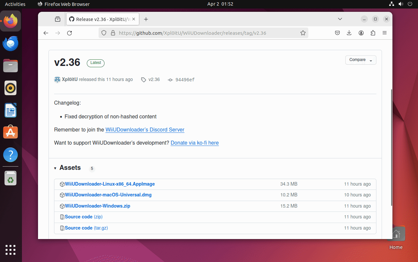Viewport: 418px width, 262px height.
Task: Open the Help icon in dock
Action: point(10,154)
